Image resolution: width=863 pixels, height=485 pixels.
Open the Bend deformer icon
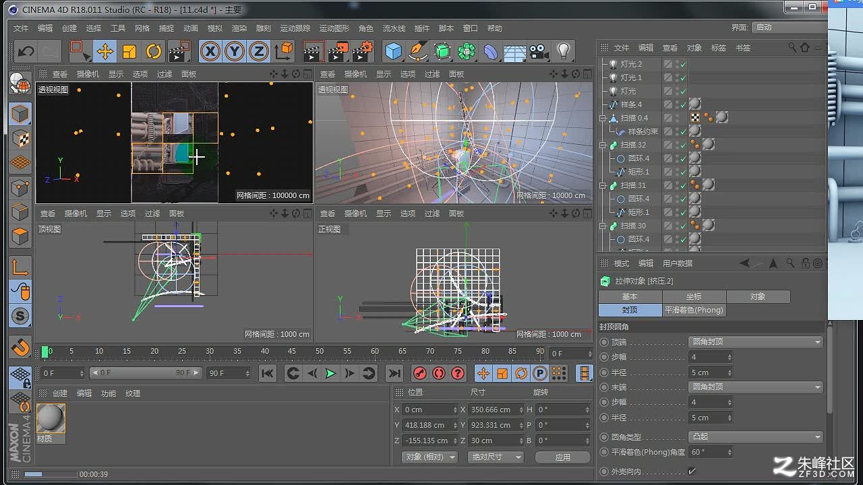point(491,51)
